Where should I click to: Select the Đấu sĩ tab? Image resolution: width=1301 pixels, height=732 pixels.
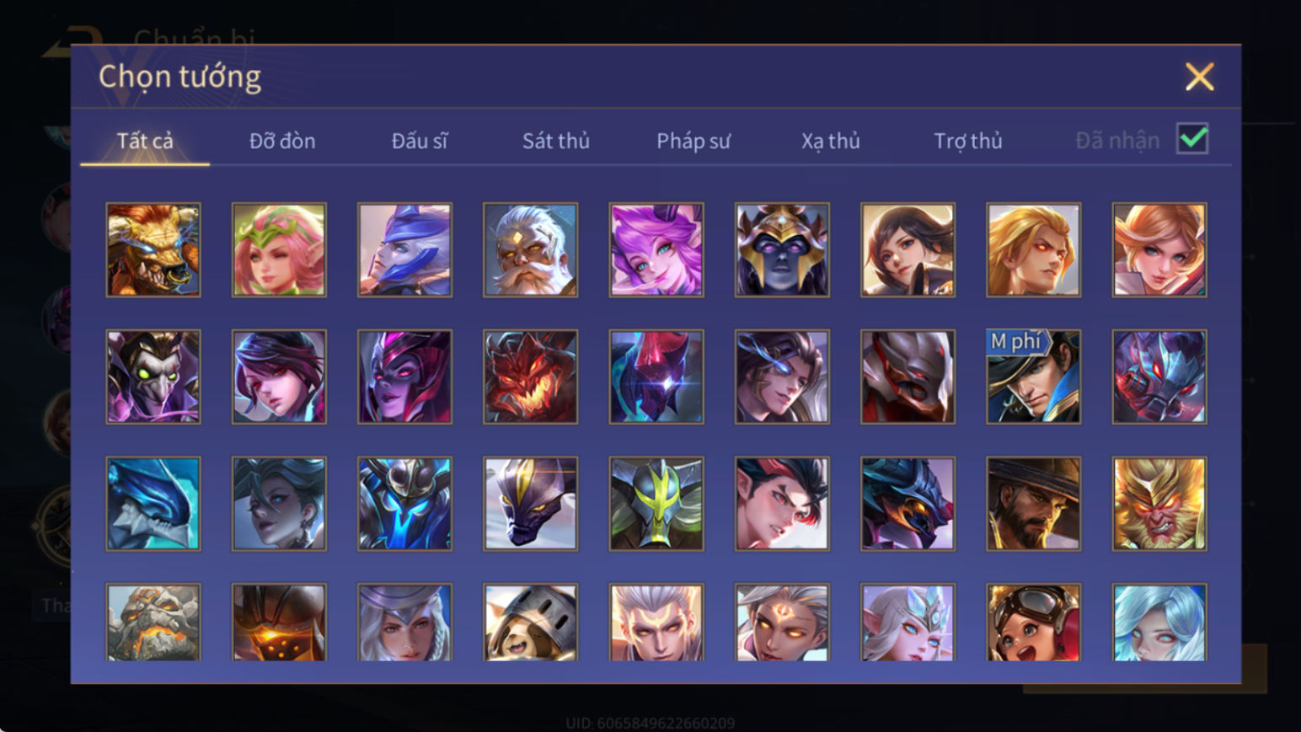click(420, 141)
